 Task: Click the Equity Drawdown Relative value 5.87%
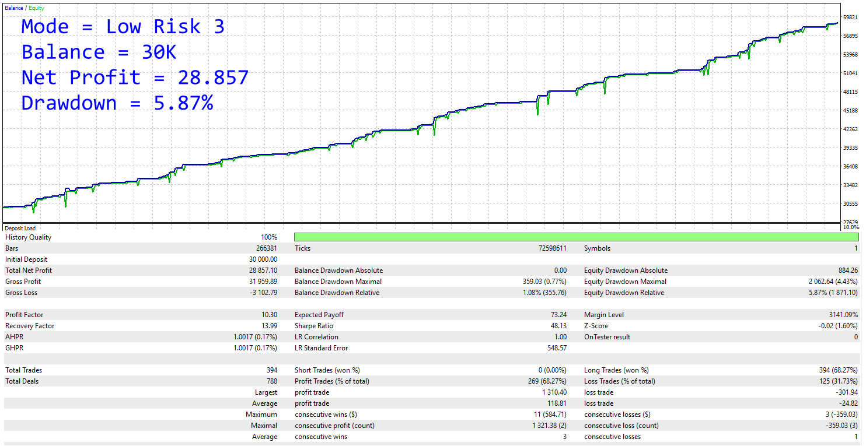point(833,293)
